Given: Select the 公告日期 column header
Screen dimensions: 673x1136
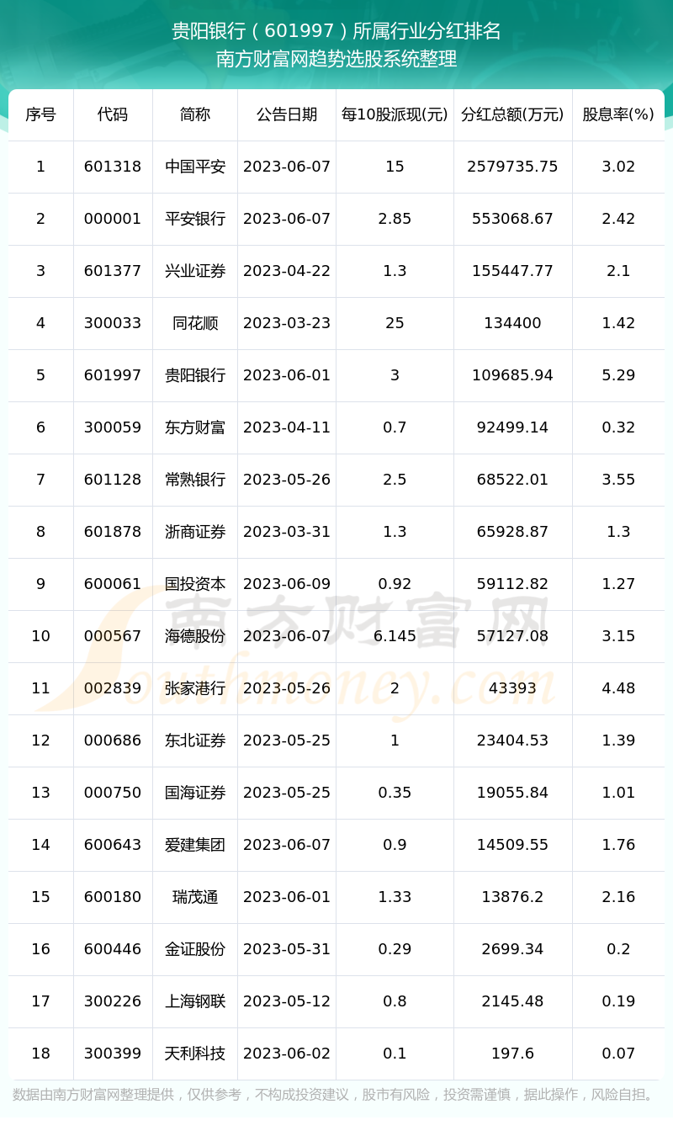Looking at the screenshot, I should tap(287, 114).
